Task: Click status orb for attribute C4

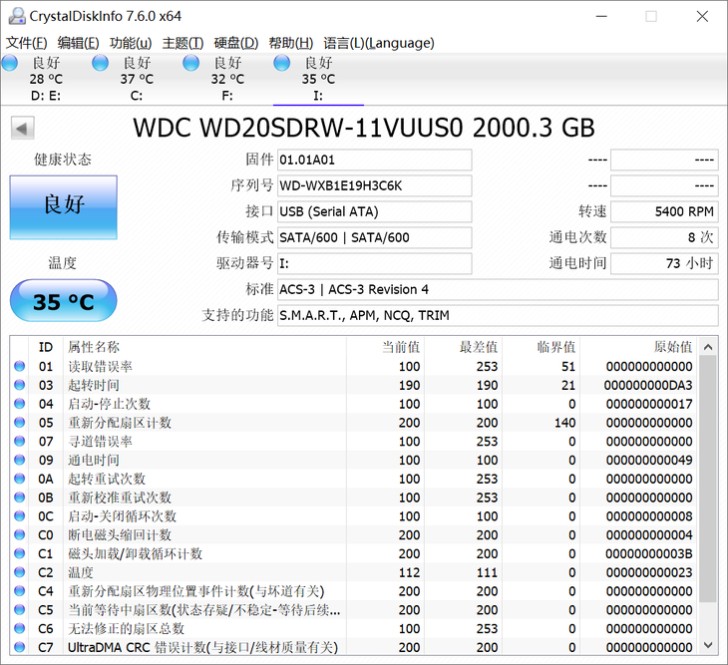Action: pos(20,591)
